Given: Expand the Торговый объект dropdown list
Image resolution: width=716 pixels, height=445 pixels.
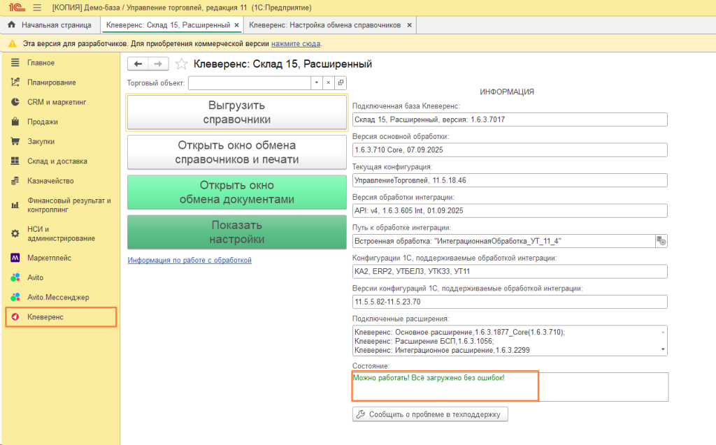Looking at the screenshot, I should coord(316,83).
